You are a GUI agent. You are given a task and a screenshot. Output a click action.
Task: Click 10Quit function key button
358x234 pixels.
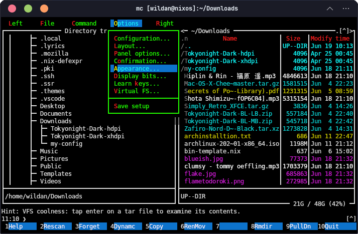[337, 226]
